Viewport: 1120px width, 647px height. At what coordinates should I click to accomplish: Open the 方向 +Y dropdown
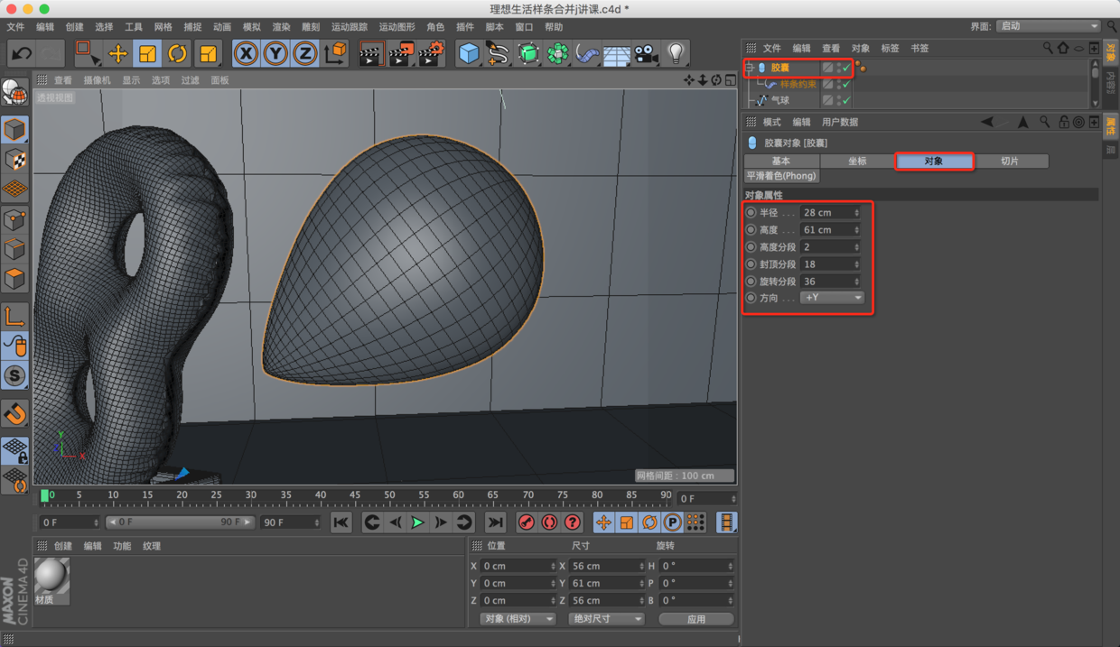(832, 298)
